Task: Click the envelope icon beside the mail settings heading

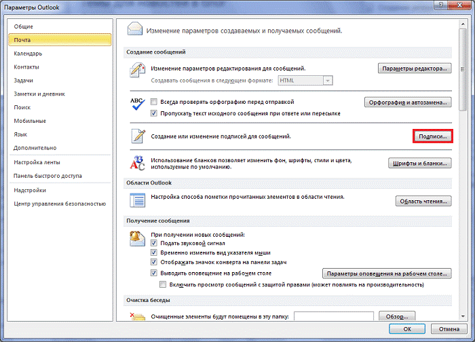Action: point(135,29)
